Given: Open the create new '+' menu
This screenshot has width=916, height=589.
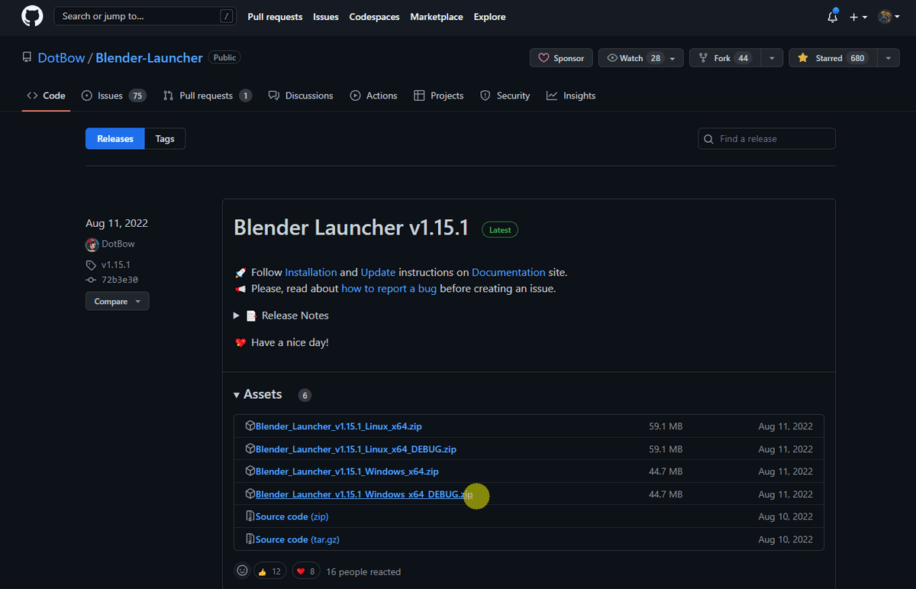Looking at the screenshot, I should coord(858,16).
